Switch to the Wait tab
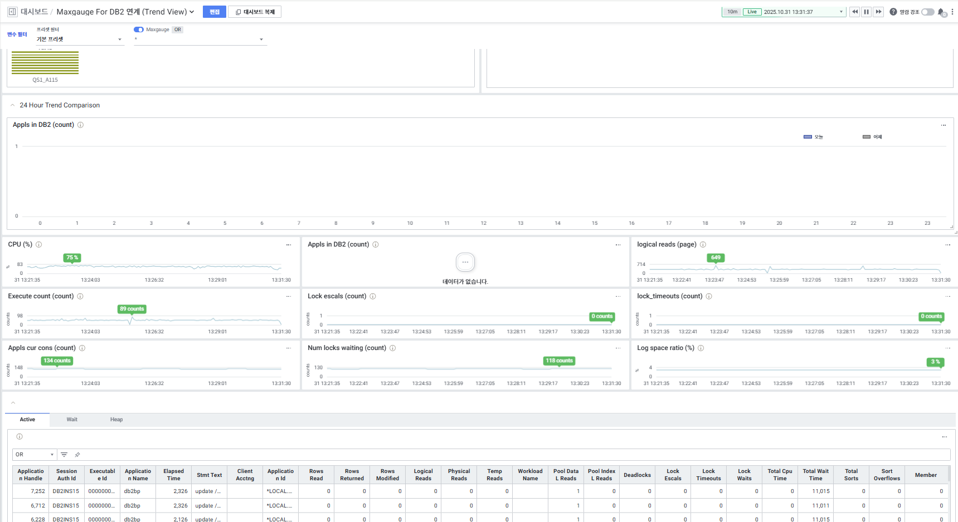Image resolution: width=958 pixels, height=522 pixels. [72, 420]
